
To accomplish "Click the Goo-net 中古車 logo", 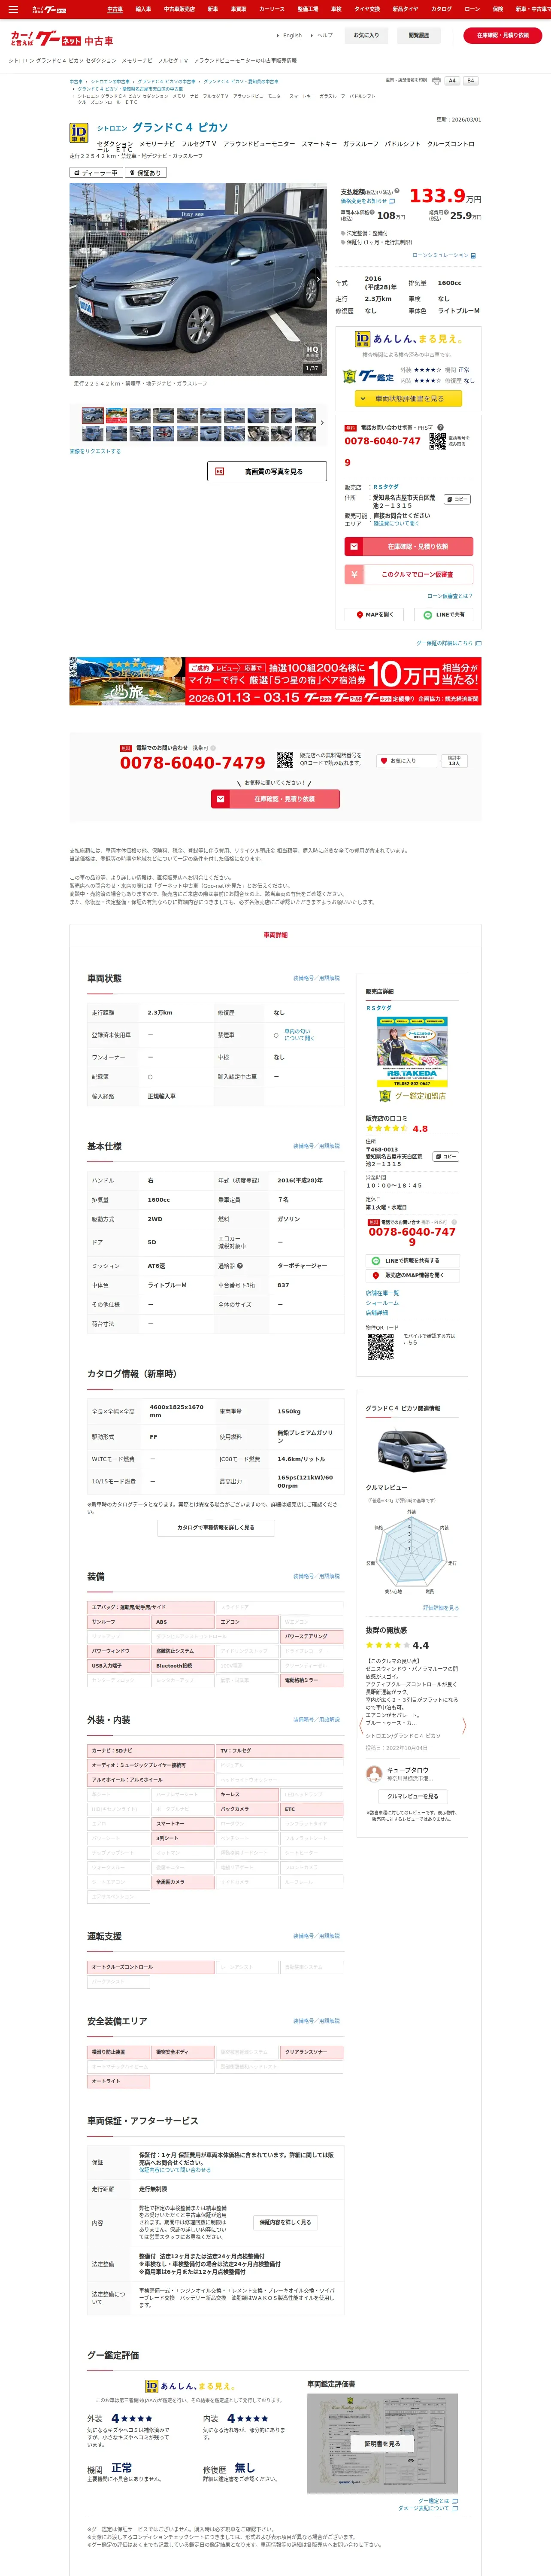I will pyautogui.click(x=62, y=39).
